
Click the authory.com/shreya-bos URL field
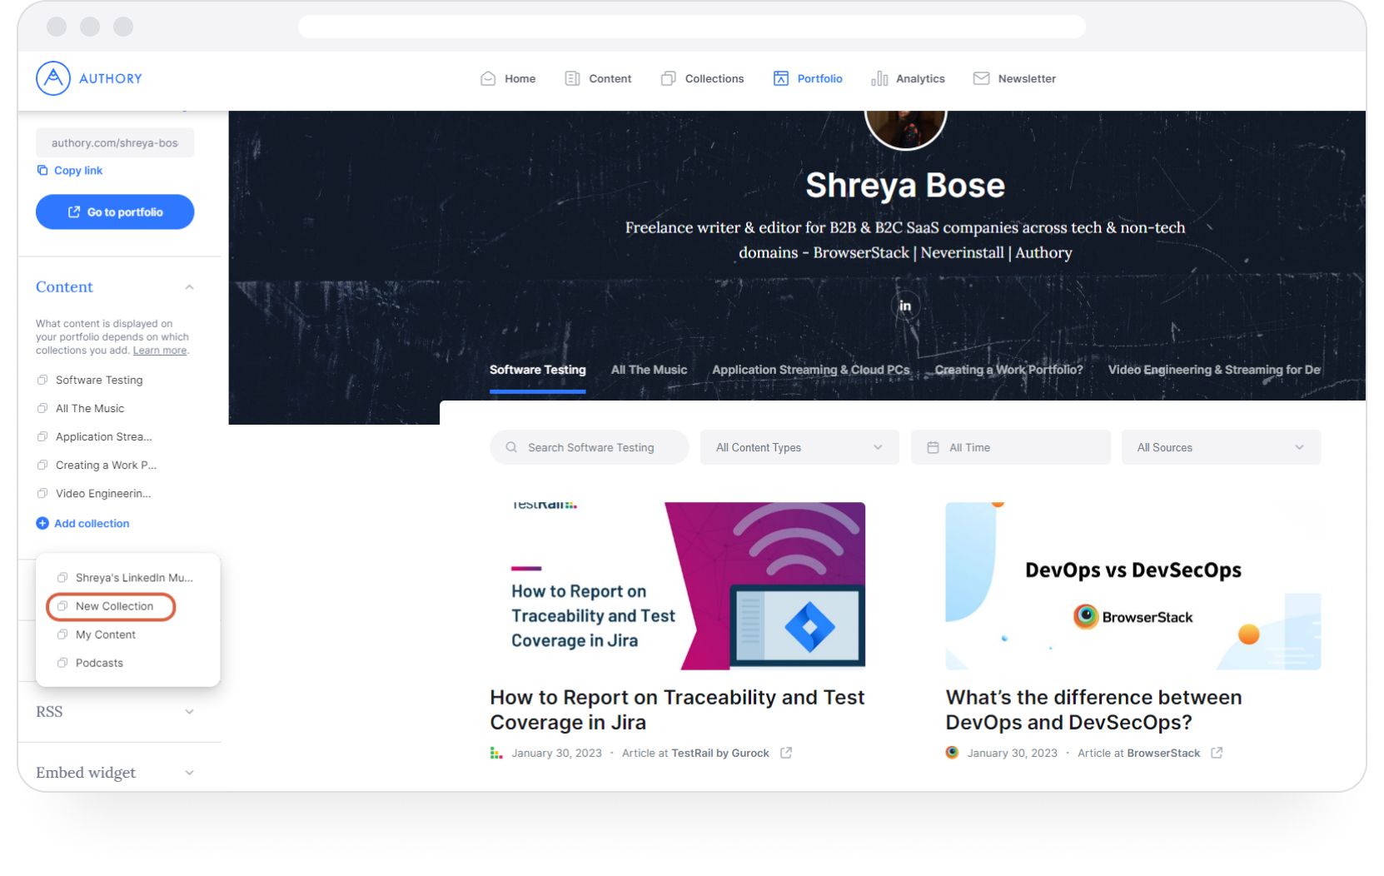click(115, 142)
